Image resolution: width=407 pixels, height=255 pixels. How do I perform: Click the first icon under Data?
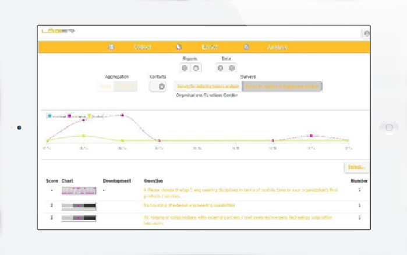click(x=220, y=68)
